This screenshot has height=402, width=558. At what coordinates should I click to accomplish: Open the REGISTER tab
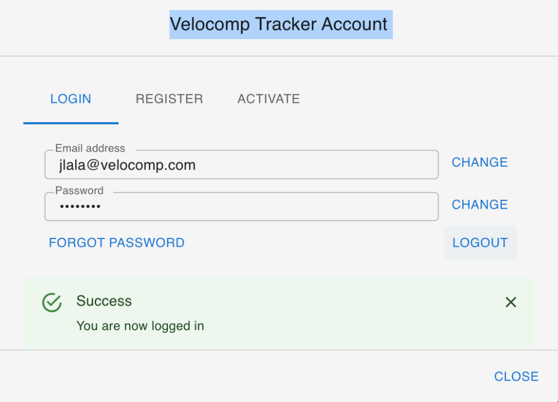point(169,99)
